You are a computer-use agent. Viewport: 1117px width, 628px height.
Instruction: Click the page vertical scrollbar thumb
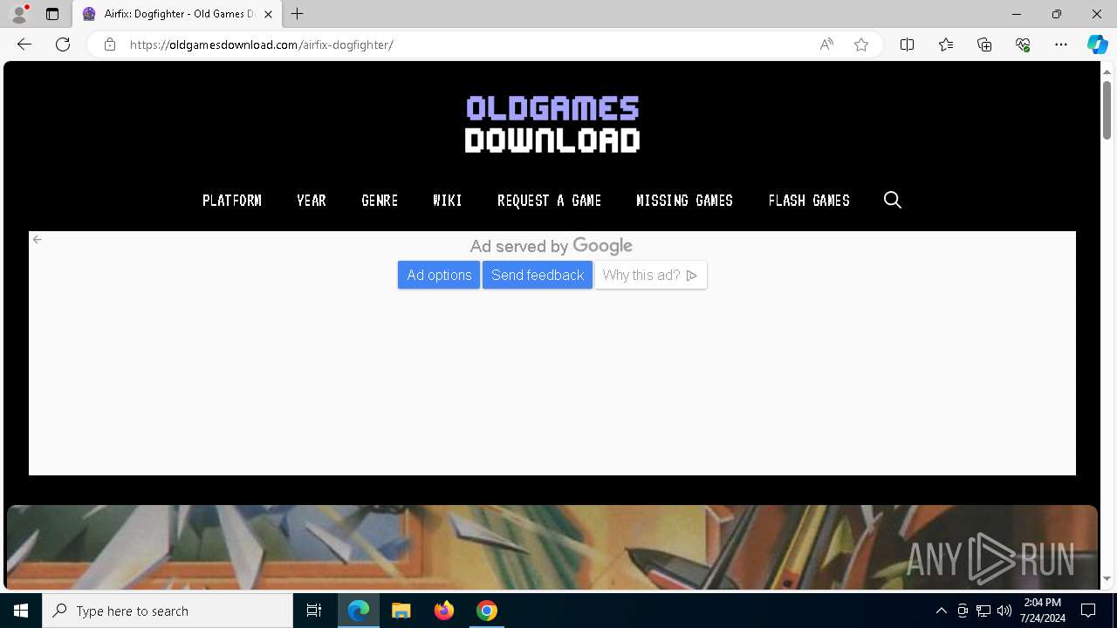[x=1107, y=110]
